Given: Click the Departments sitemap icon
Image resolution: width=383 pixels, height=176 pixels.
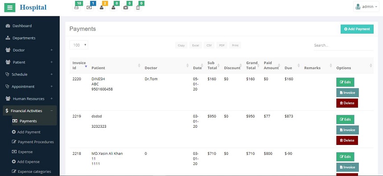Looking at the screenshot, I should coord(8,38).
